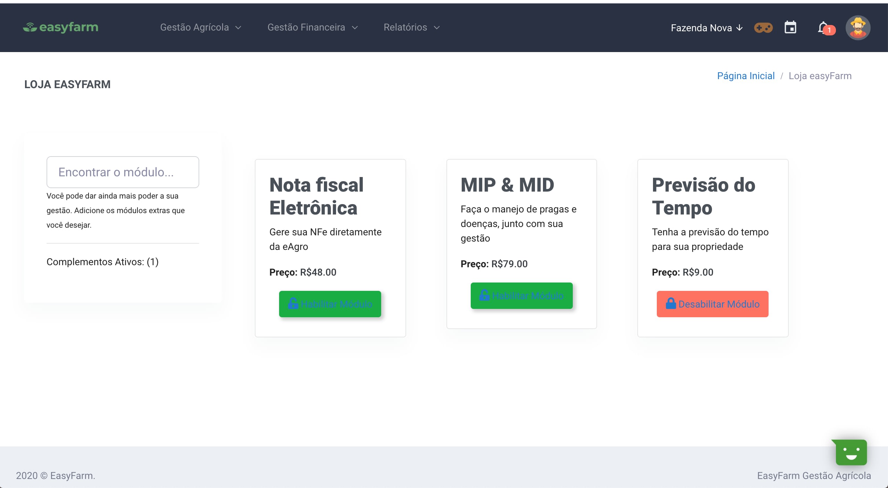Click Complementos Ativos: (1) text
This screenshot has width=888, height=488.
pyautogui.click(x=102, y=262)
